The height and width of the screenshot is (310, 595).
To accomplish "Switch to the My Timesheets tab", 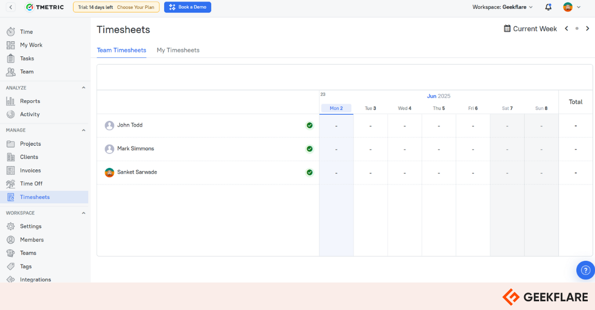I will coord(178,50).
